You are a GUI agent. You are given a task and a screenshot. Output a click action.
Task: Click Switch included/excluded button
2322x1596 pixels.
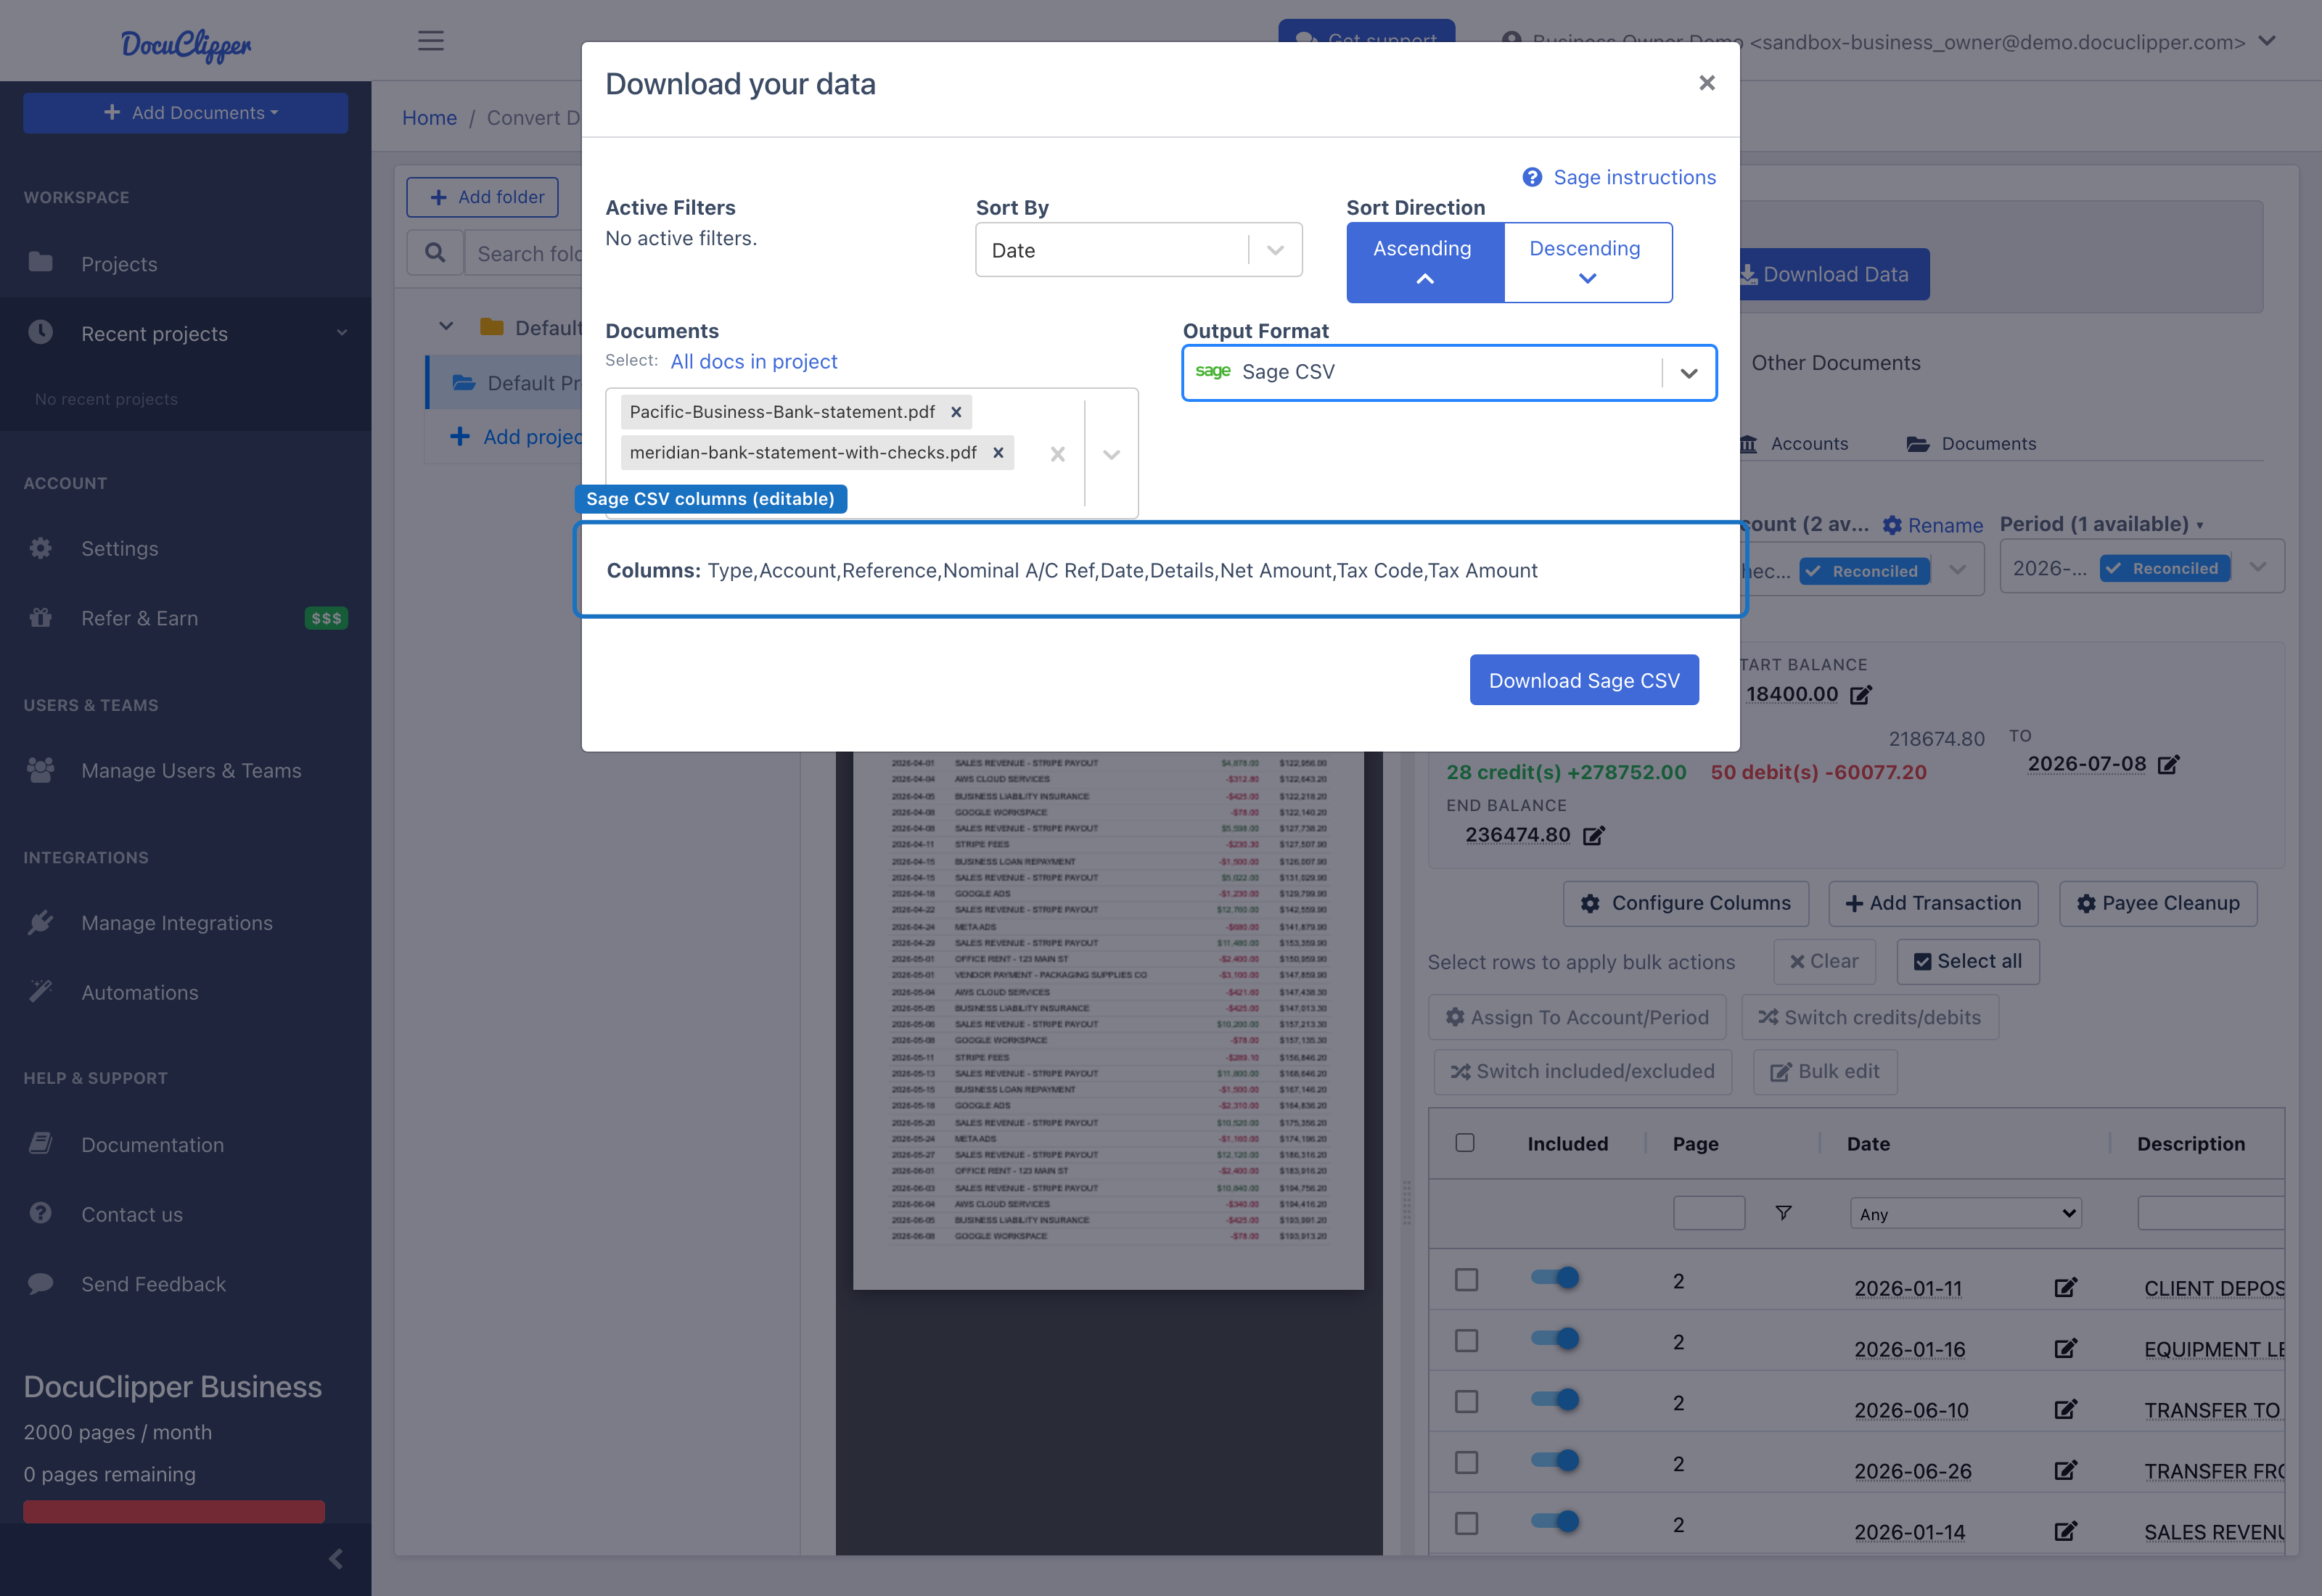coord(1582,1071)
